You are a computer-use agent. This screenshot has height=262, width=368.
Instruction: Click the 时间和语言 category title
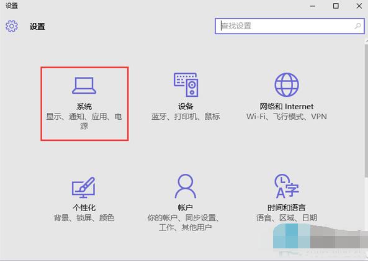click(286, 208)
